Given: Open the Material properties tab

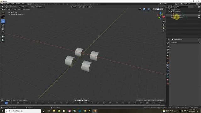Looking at the screenshot, I should tap(168, 80).
